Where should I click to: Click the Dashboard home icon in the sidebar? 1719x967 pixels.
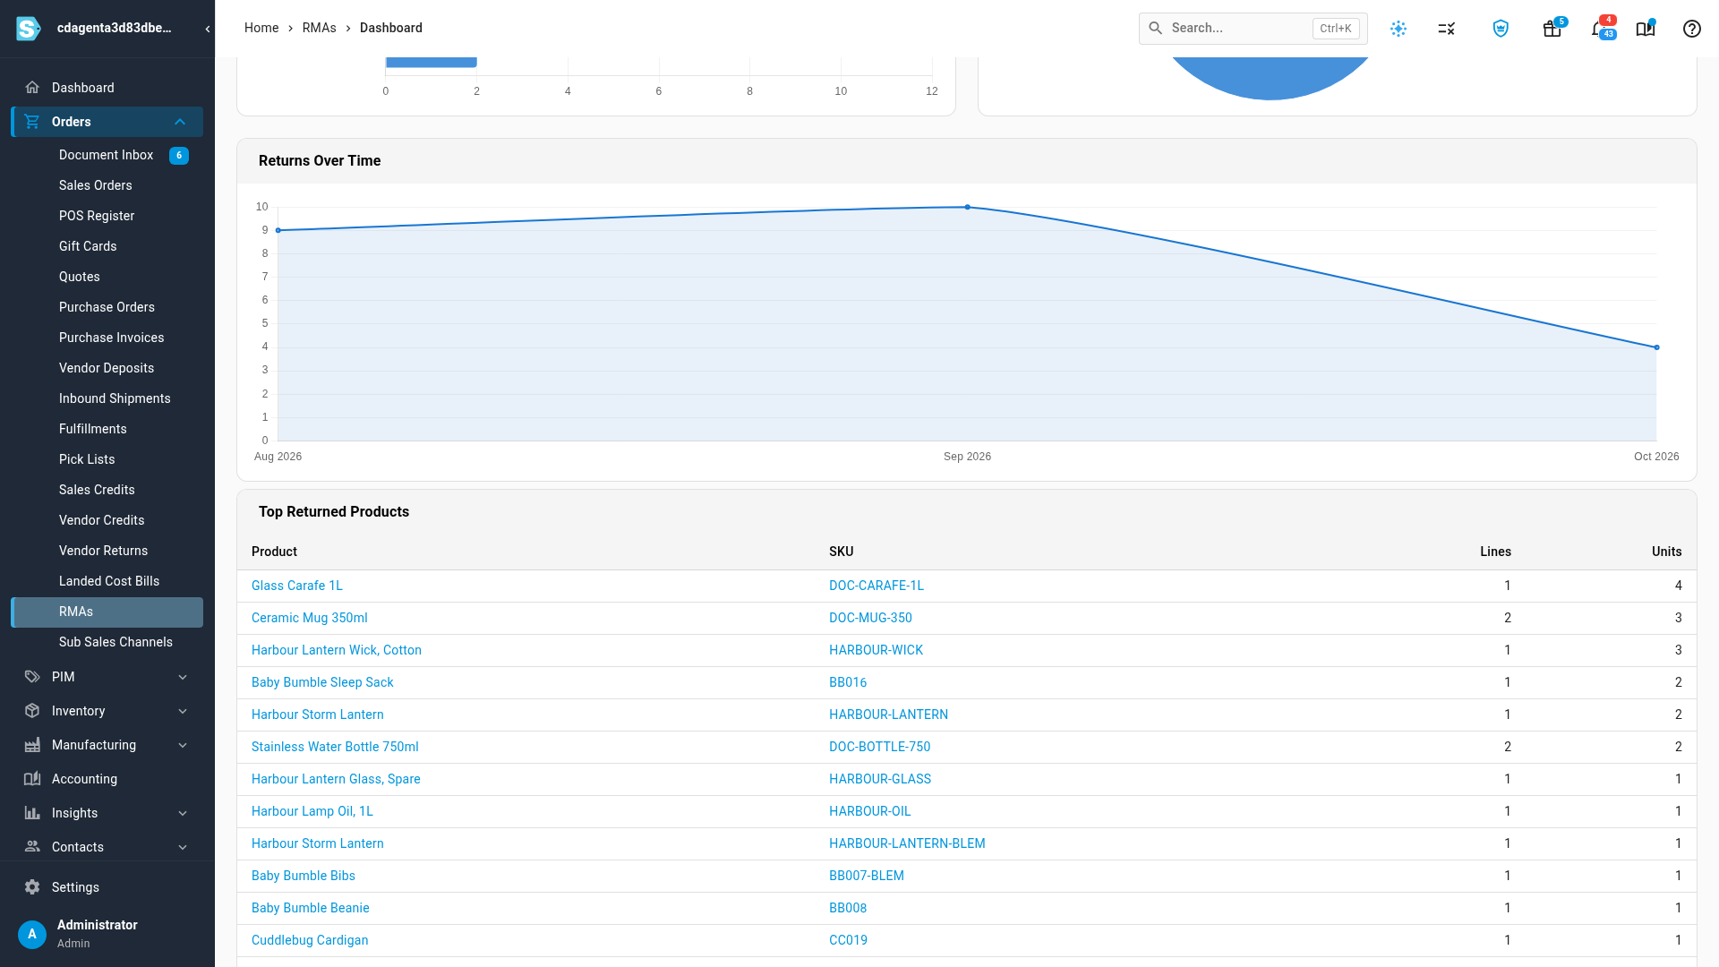click(x=32, y=88)
